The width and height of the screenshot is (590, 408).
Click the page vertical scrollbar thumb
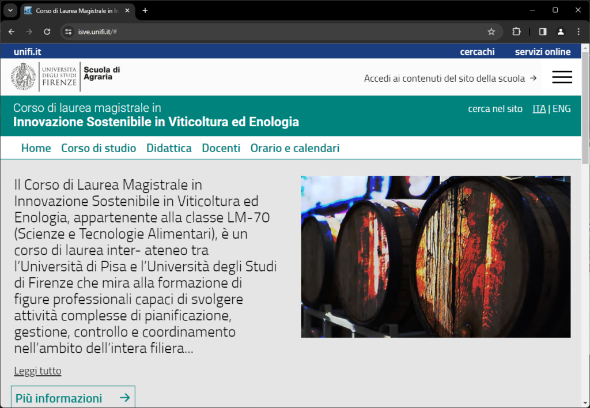point(585,107)
